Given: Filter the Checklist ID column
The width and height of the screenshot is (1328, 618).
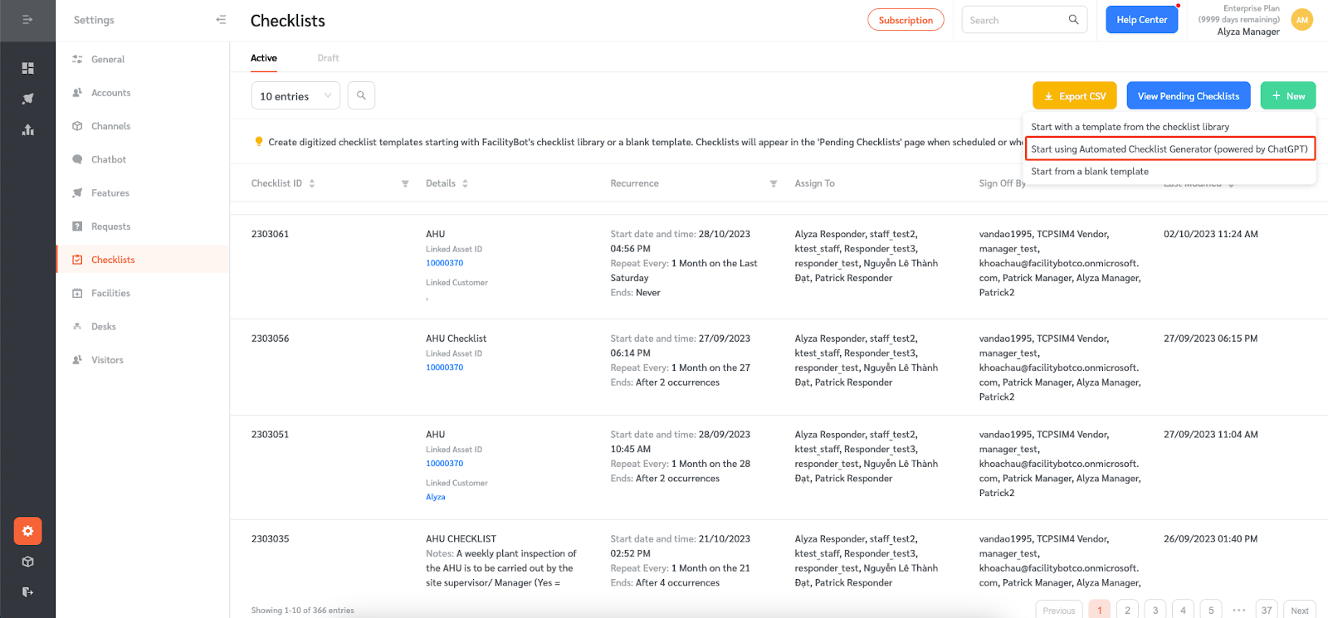Looking at the screenshot, I should pyautogui.click(x=405, y=183).
